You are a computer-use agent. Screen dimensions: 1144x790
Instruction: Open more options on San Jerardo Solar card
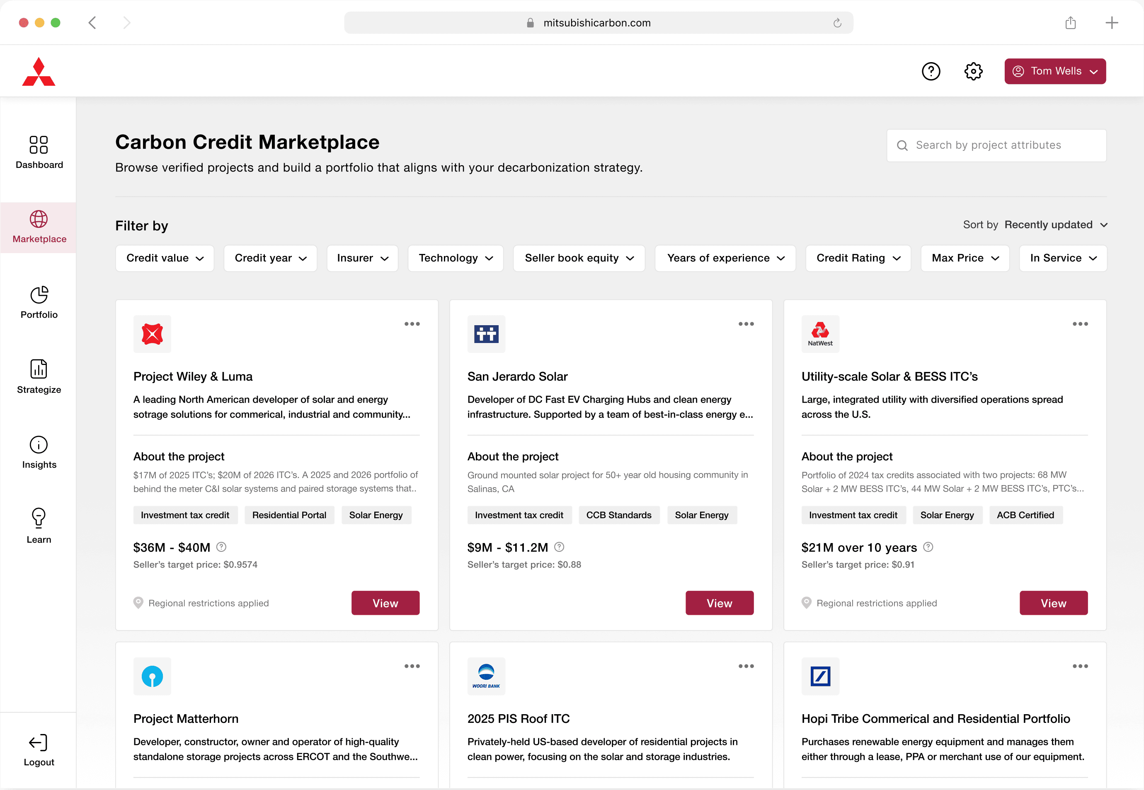(x=746, y=324)
